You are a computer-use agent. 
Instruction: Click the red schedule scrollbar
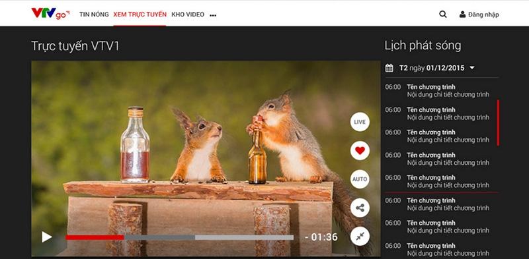pos(498,123)
